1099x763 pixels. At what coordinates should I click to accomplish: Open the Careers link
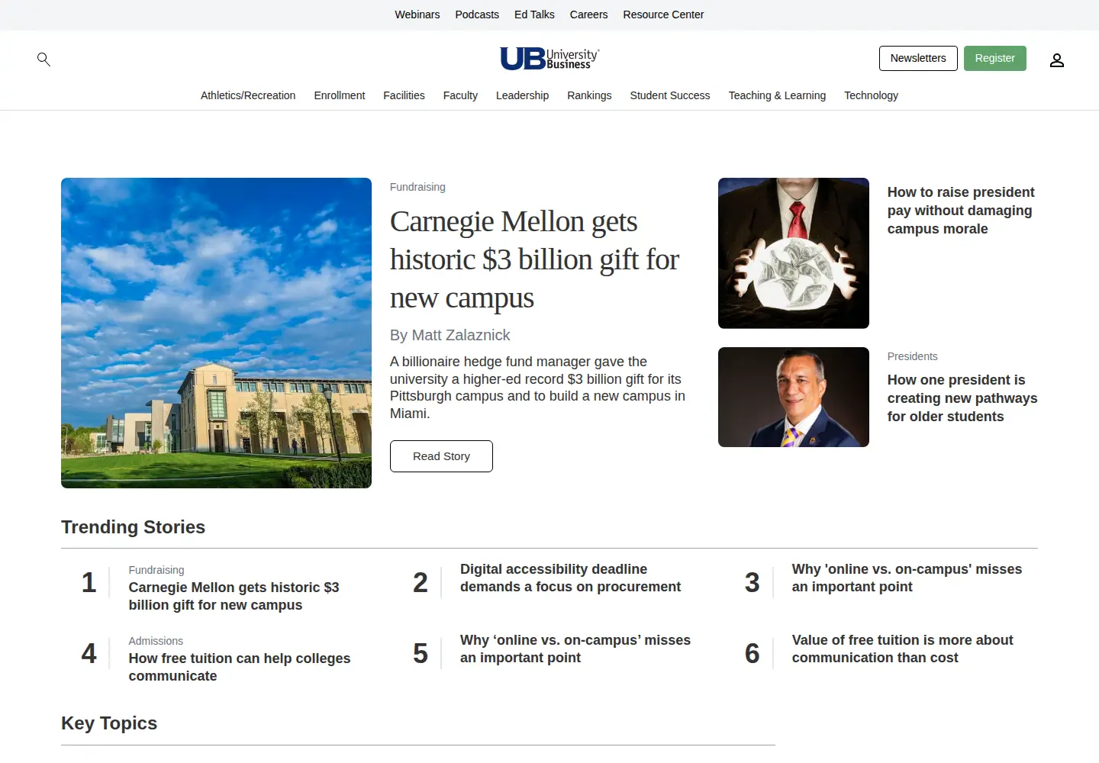click(x=588, y=14)
